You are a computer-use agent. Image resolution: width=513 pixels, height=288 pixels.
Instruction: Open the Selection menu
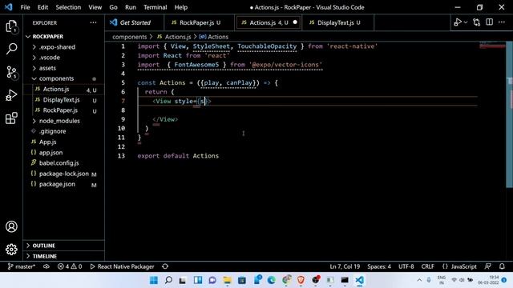[x=68, y=7]
